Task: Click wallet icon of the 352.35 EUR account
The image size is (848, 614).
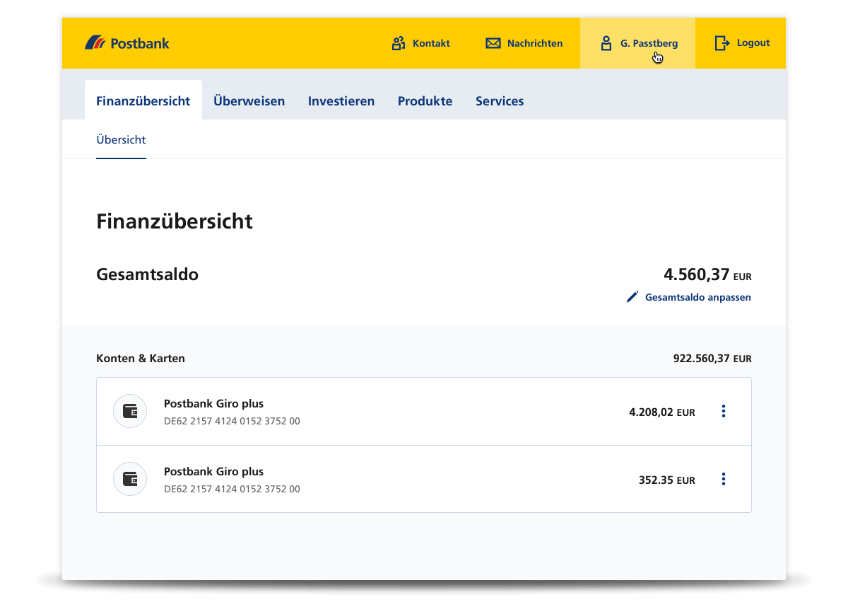Action: click(x=130, y=479)
